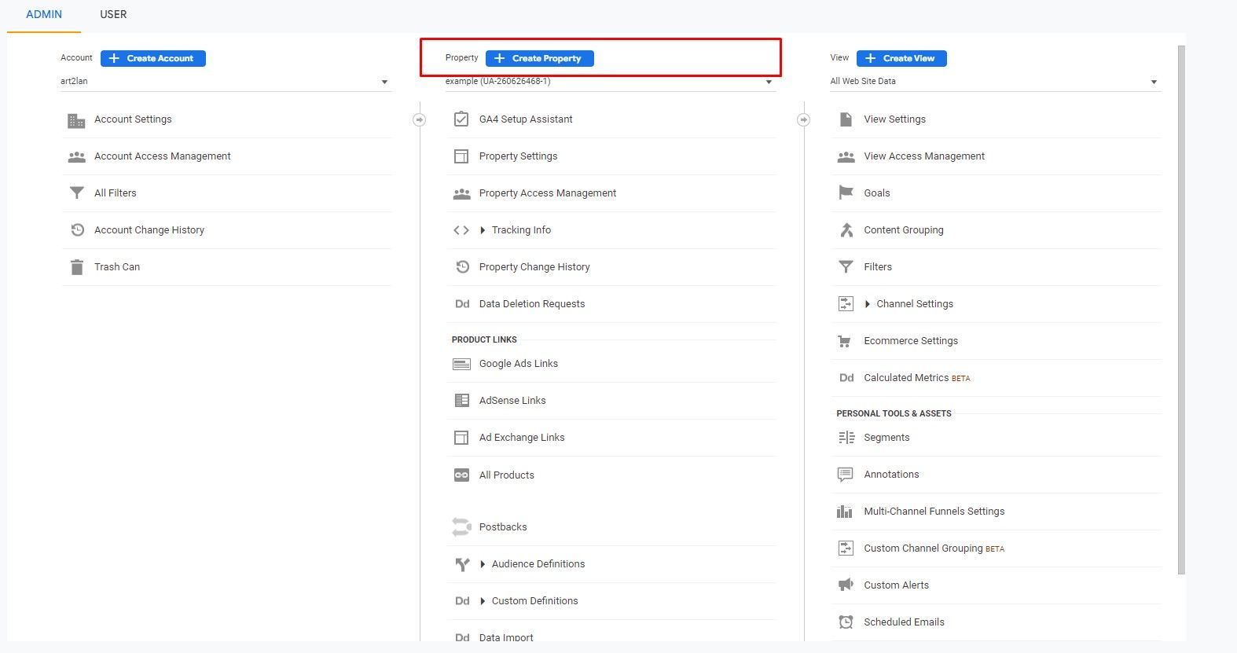
Task: Click the View Settings document icon
Action: coord(846,119)
